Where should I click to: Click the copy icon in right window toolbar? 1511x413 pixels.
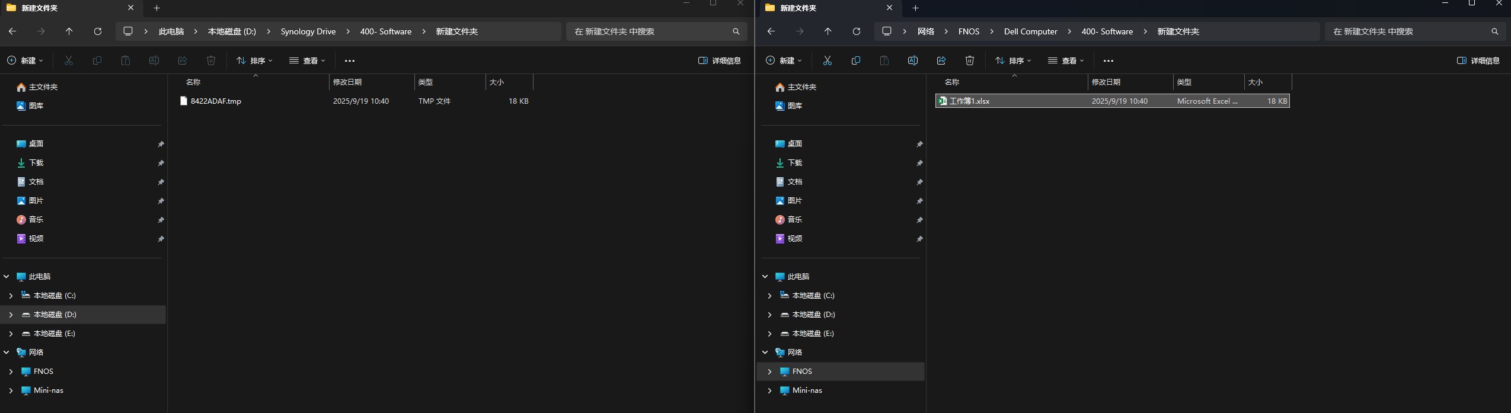coord(855,60)
